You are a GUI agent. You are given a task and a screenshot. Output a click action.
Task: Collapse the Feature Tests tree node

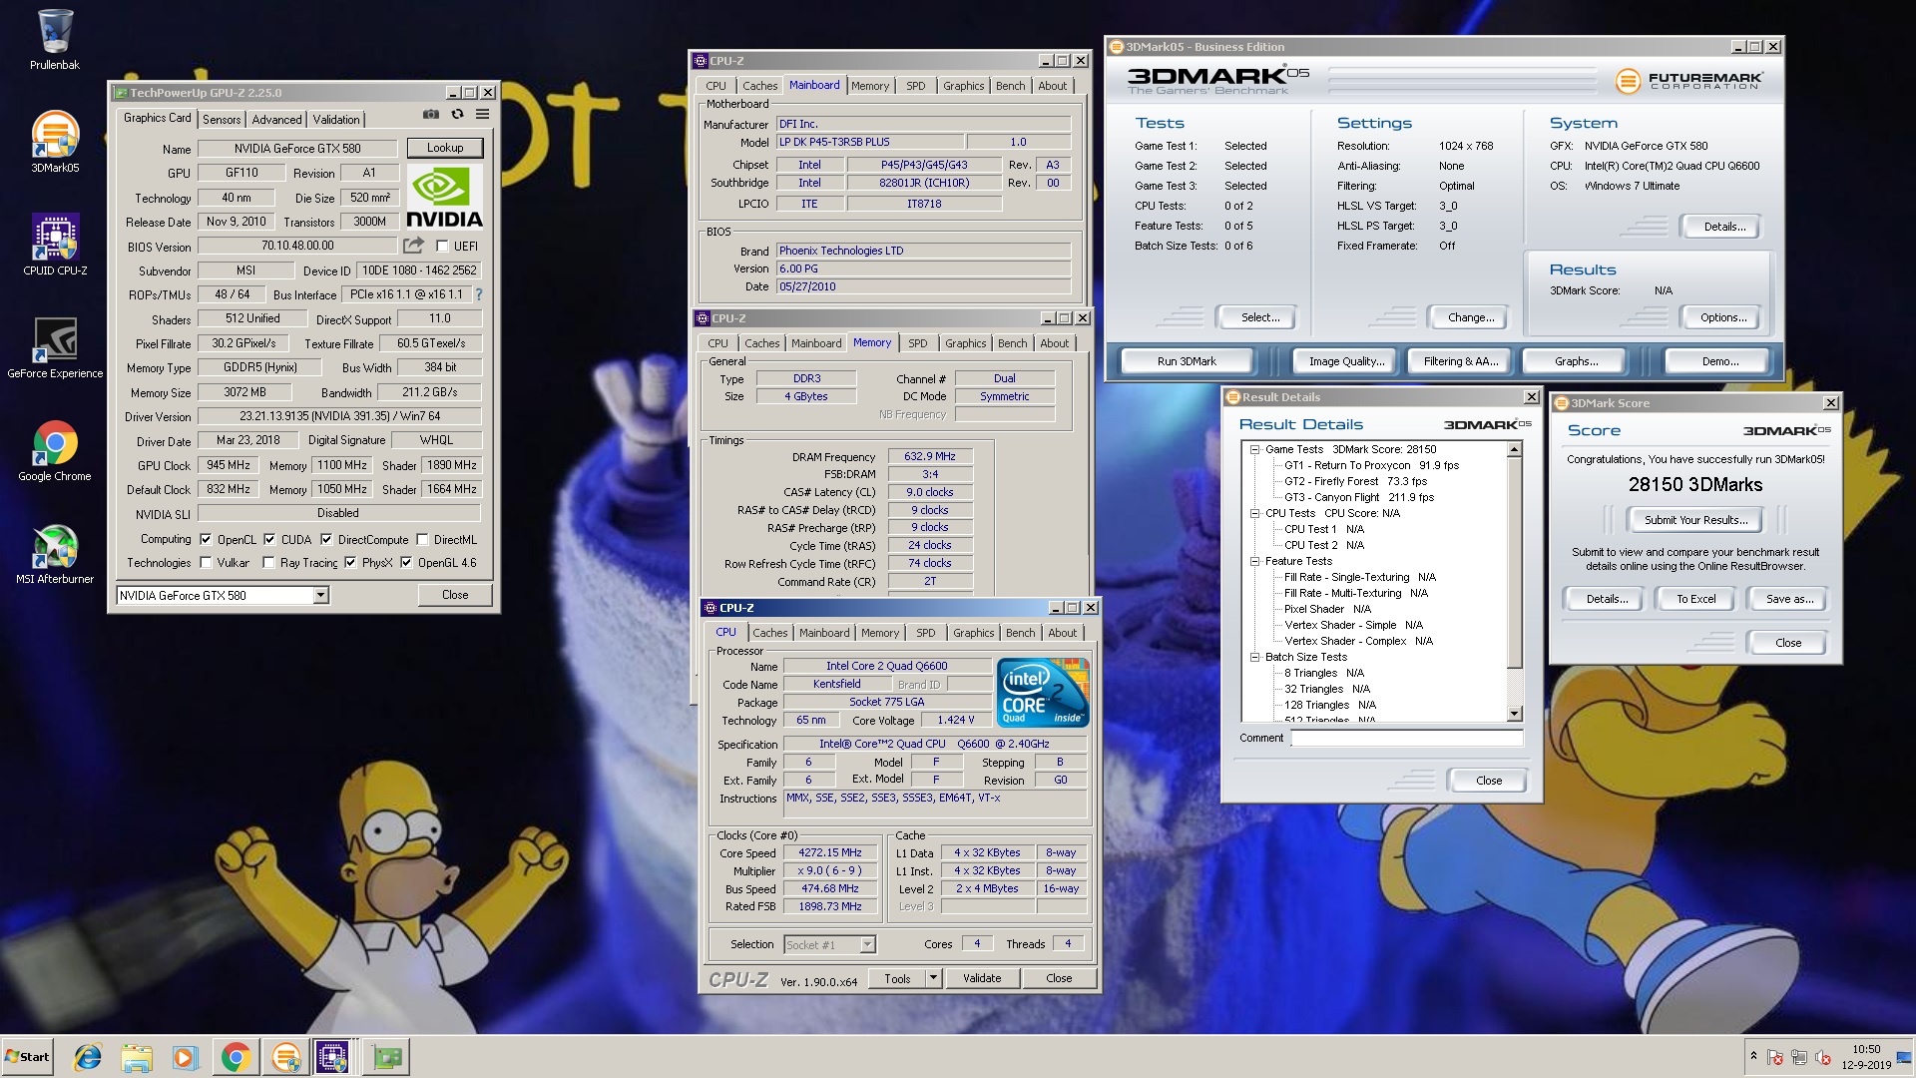1255,561
